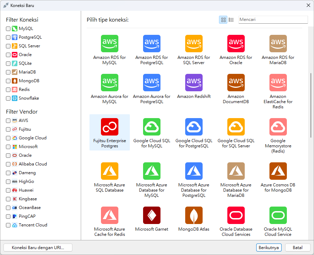
Task: Pick Azure Cosmos DB for MongoDB icon
Action: click(278, 171)
